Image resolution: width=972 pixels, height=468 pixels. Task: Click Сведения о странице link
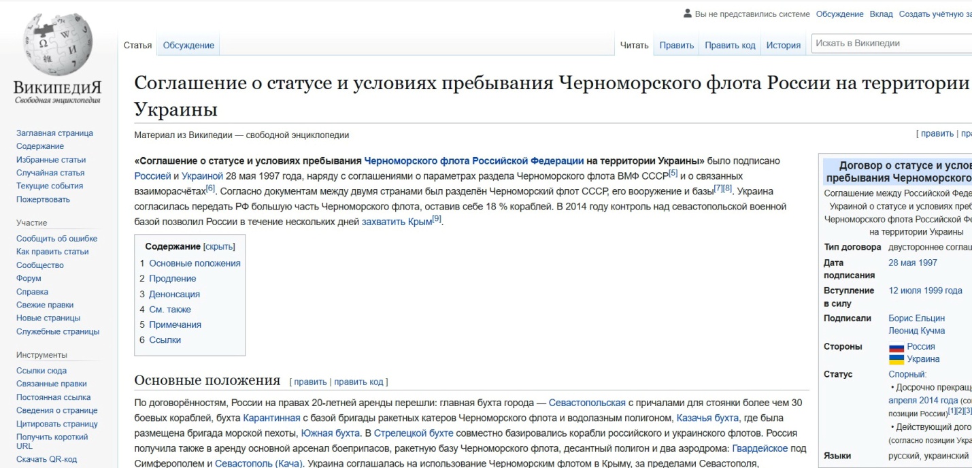(x=57, y=410)
